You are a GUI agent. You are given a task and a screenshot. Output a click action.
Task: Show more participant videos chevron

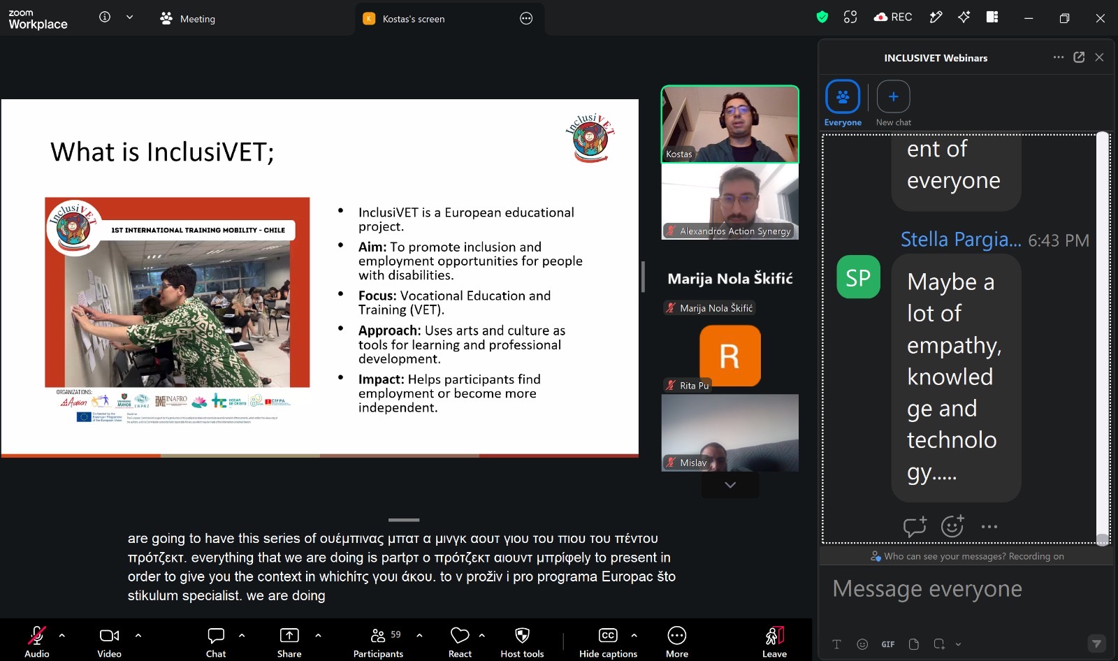(x=730, y=485)
